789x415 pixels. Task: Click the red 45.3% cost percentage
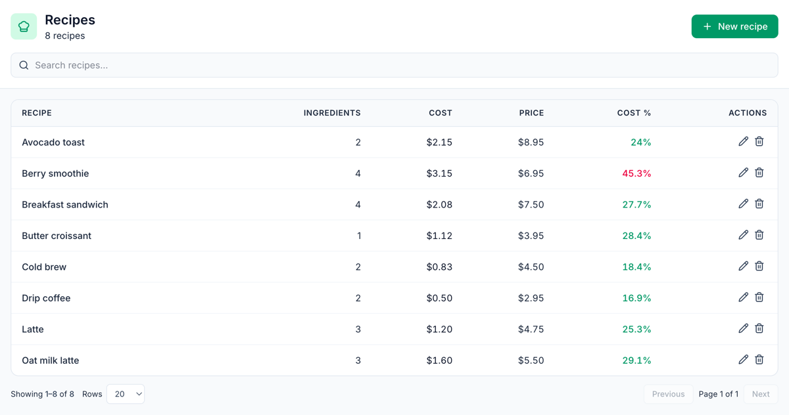pyautogui.click(x=636, y=173)
